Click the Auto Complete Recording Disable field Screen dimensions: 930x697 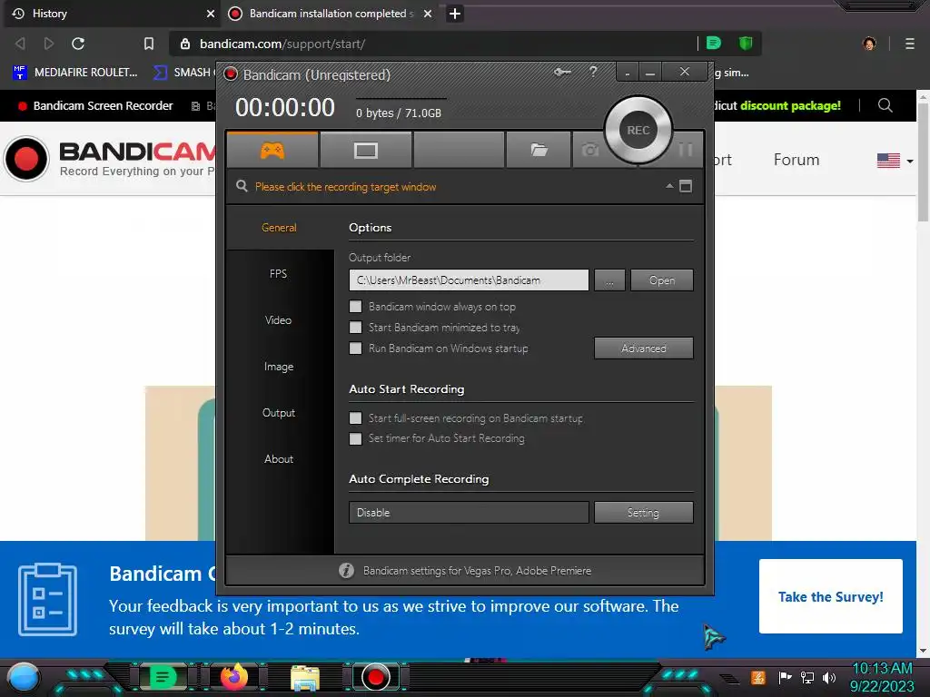(x=469, y=513)
